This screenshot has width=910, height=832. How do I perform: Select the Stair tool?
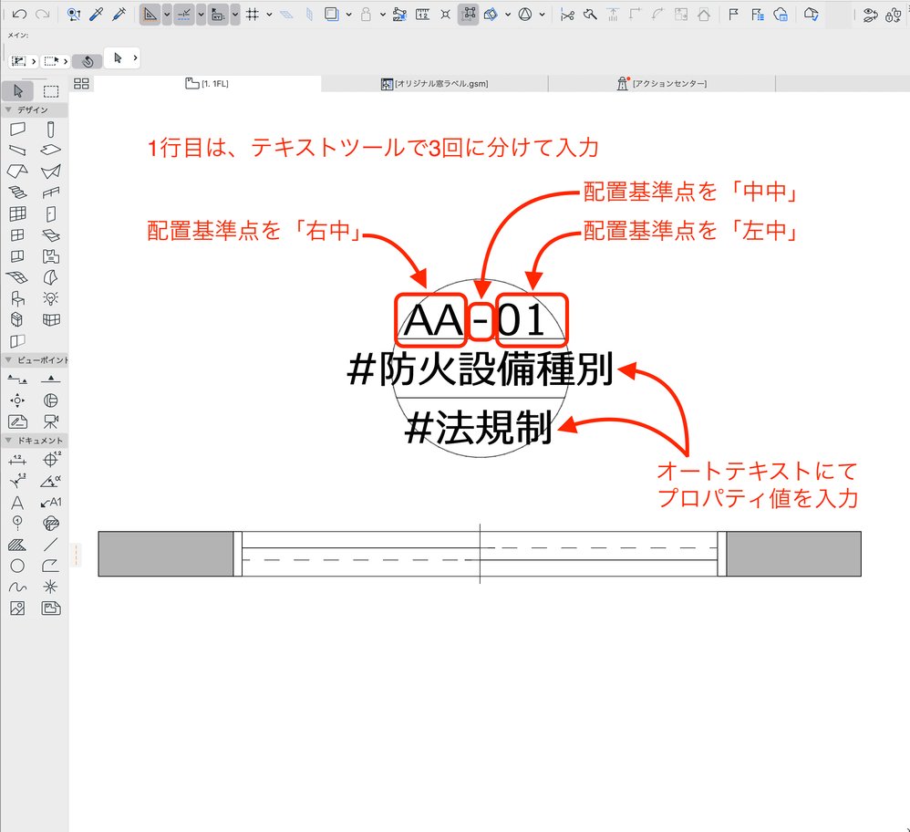(x=17, y=192)
